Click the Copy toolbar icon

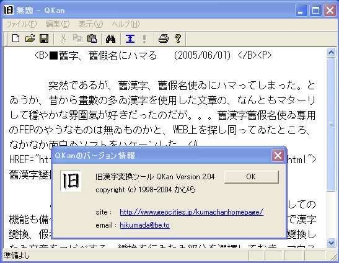(77, 38)
